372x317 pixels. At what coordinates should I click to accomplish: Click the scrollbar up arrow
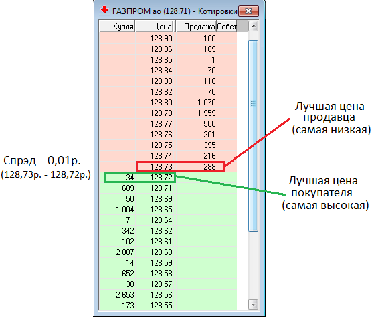coord(254,26)
